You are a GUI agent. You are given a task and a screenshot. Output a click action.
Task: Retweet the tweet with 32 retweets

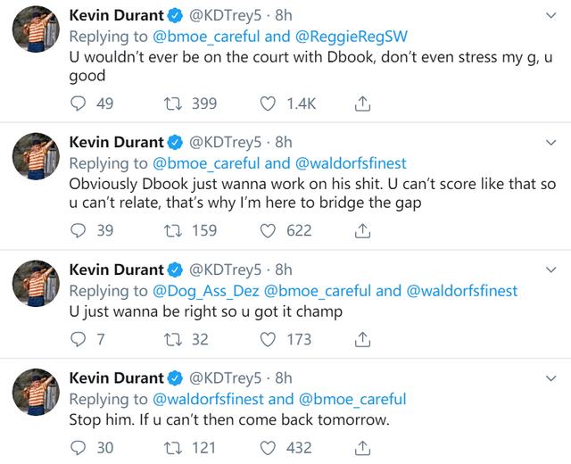tap(172, 339)
